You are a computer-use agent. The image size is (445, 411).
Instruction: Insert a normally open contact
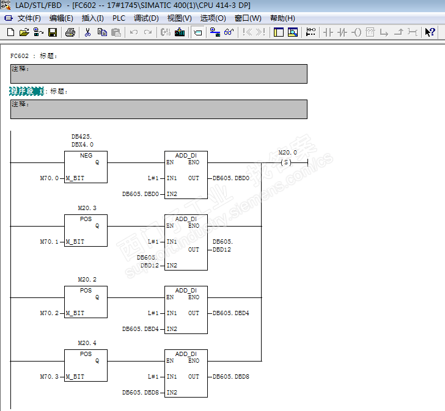[328, 32]
